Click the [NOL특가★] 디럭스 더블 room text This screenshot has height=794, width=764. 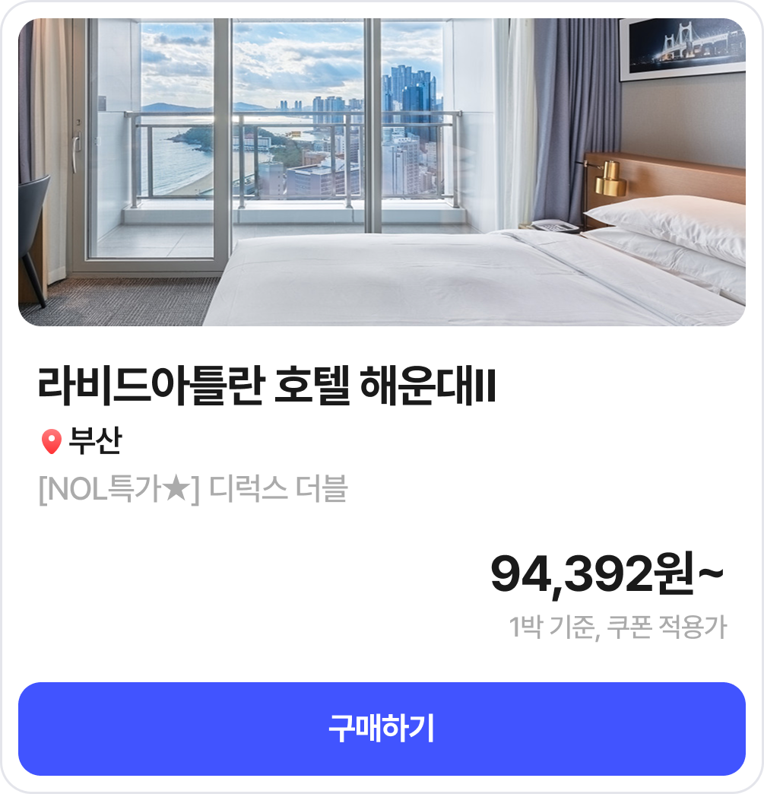point(193,489)
